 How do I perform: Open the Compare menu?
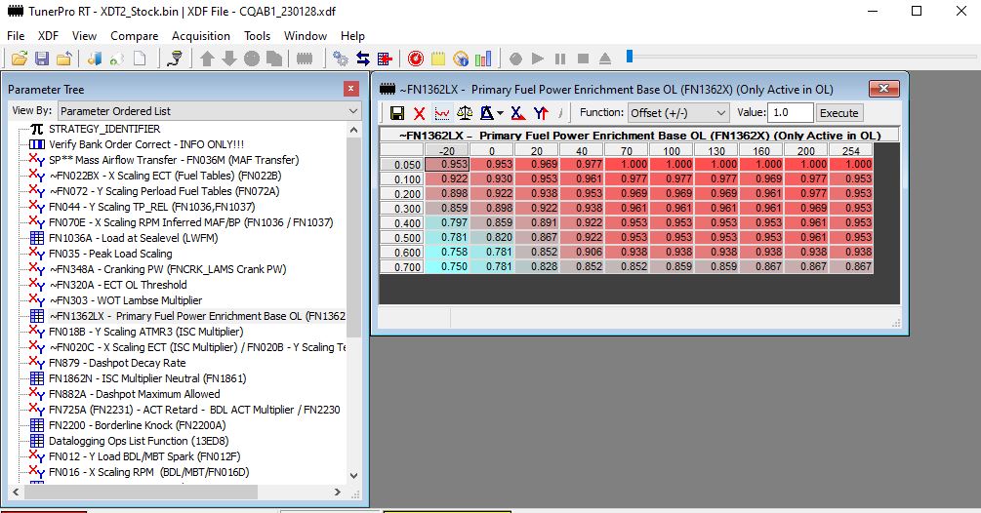[x=134, y=36]
